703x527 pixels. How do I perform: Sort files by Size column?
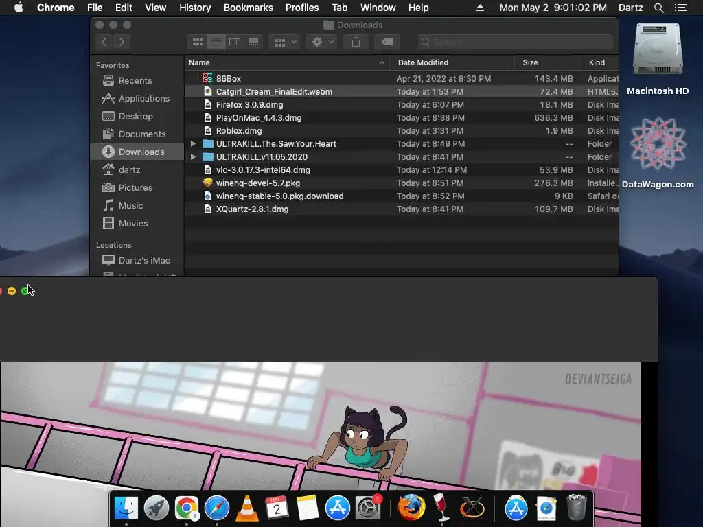point(548,62)
